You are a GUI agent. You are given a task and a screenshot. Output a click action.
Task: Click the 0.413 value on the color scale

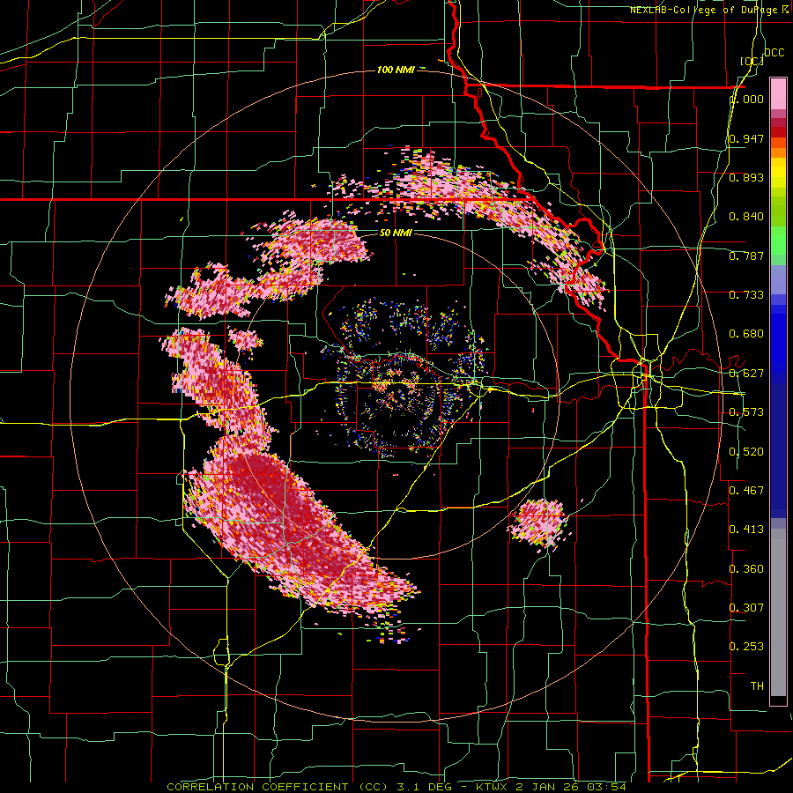point(746,530)
